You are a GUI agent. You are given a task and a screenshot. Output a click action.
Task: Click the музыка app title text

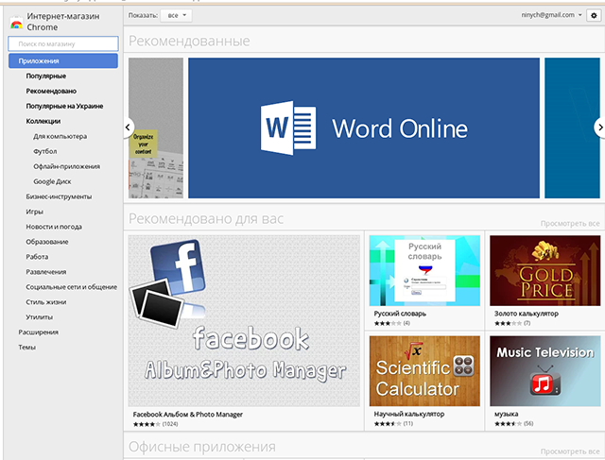tap(507, 414)
